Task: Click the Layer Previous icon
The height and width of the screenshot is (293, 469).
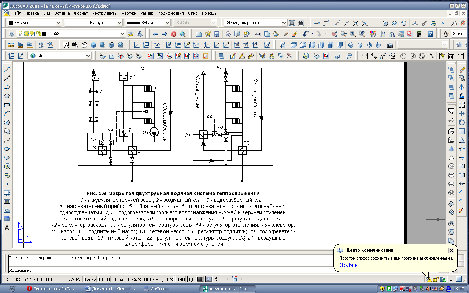Action: click(140, 34)
